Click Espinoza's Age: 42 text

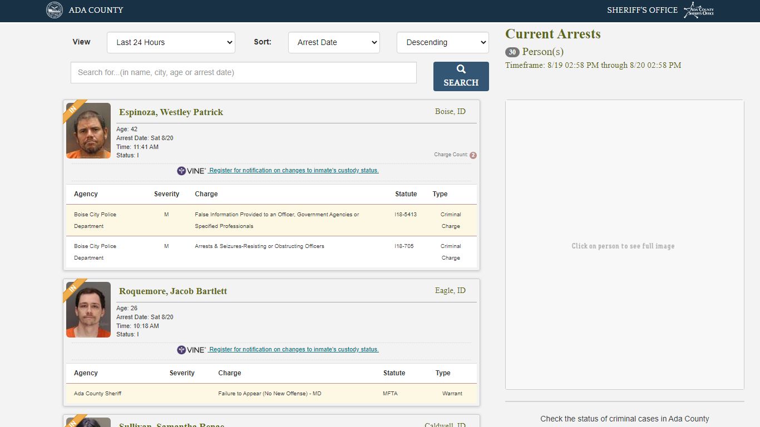[127, 130]
